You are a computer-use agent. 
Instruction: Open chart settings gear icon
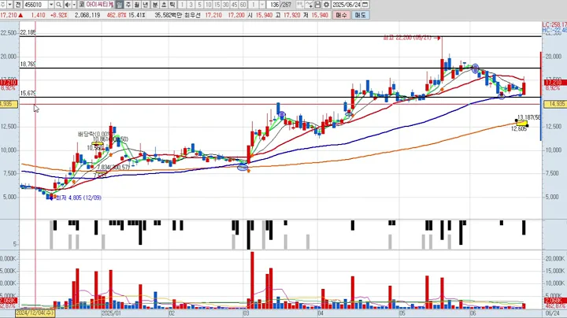326,5
